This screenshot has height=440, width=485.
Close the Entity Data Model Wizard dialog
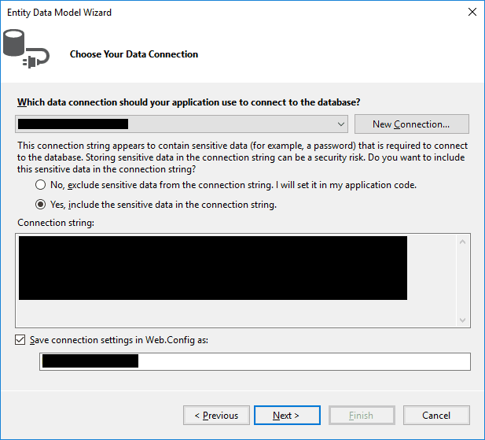[472, 12]
